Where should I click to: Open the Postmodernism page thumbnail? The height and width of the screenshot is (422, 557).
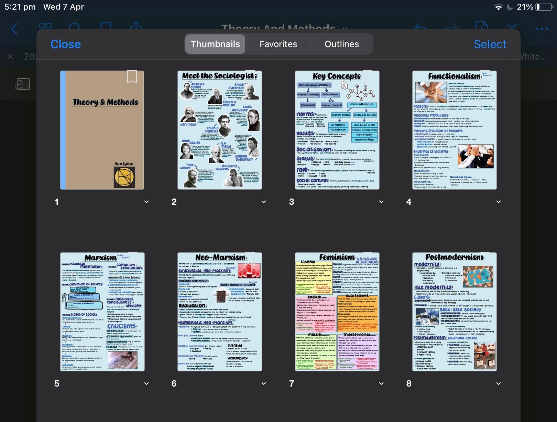pos(455,312)
